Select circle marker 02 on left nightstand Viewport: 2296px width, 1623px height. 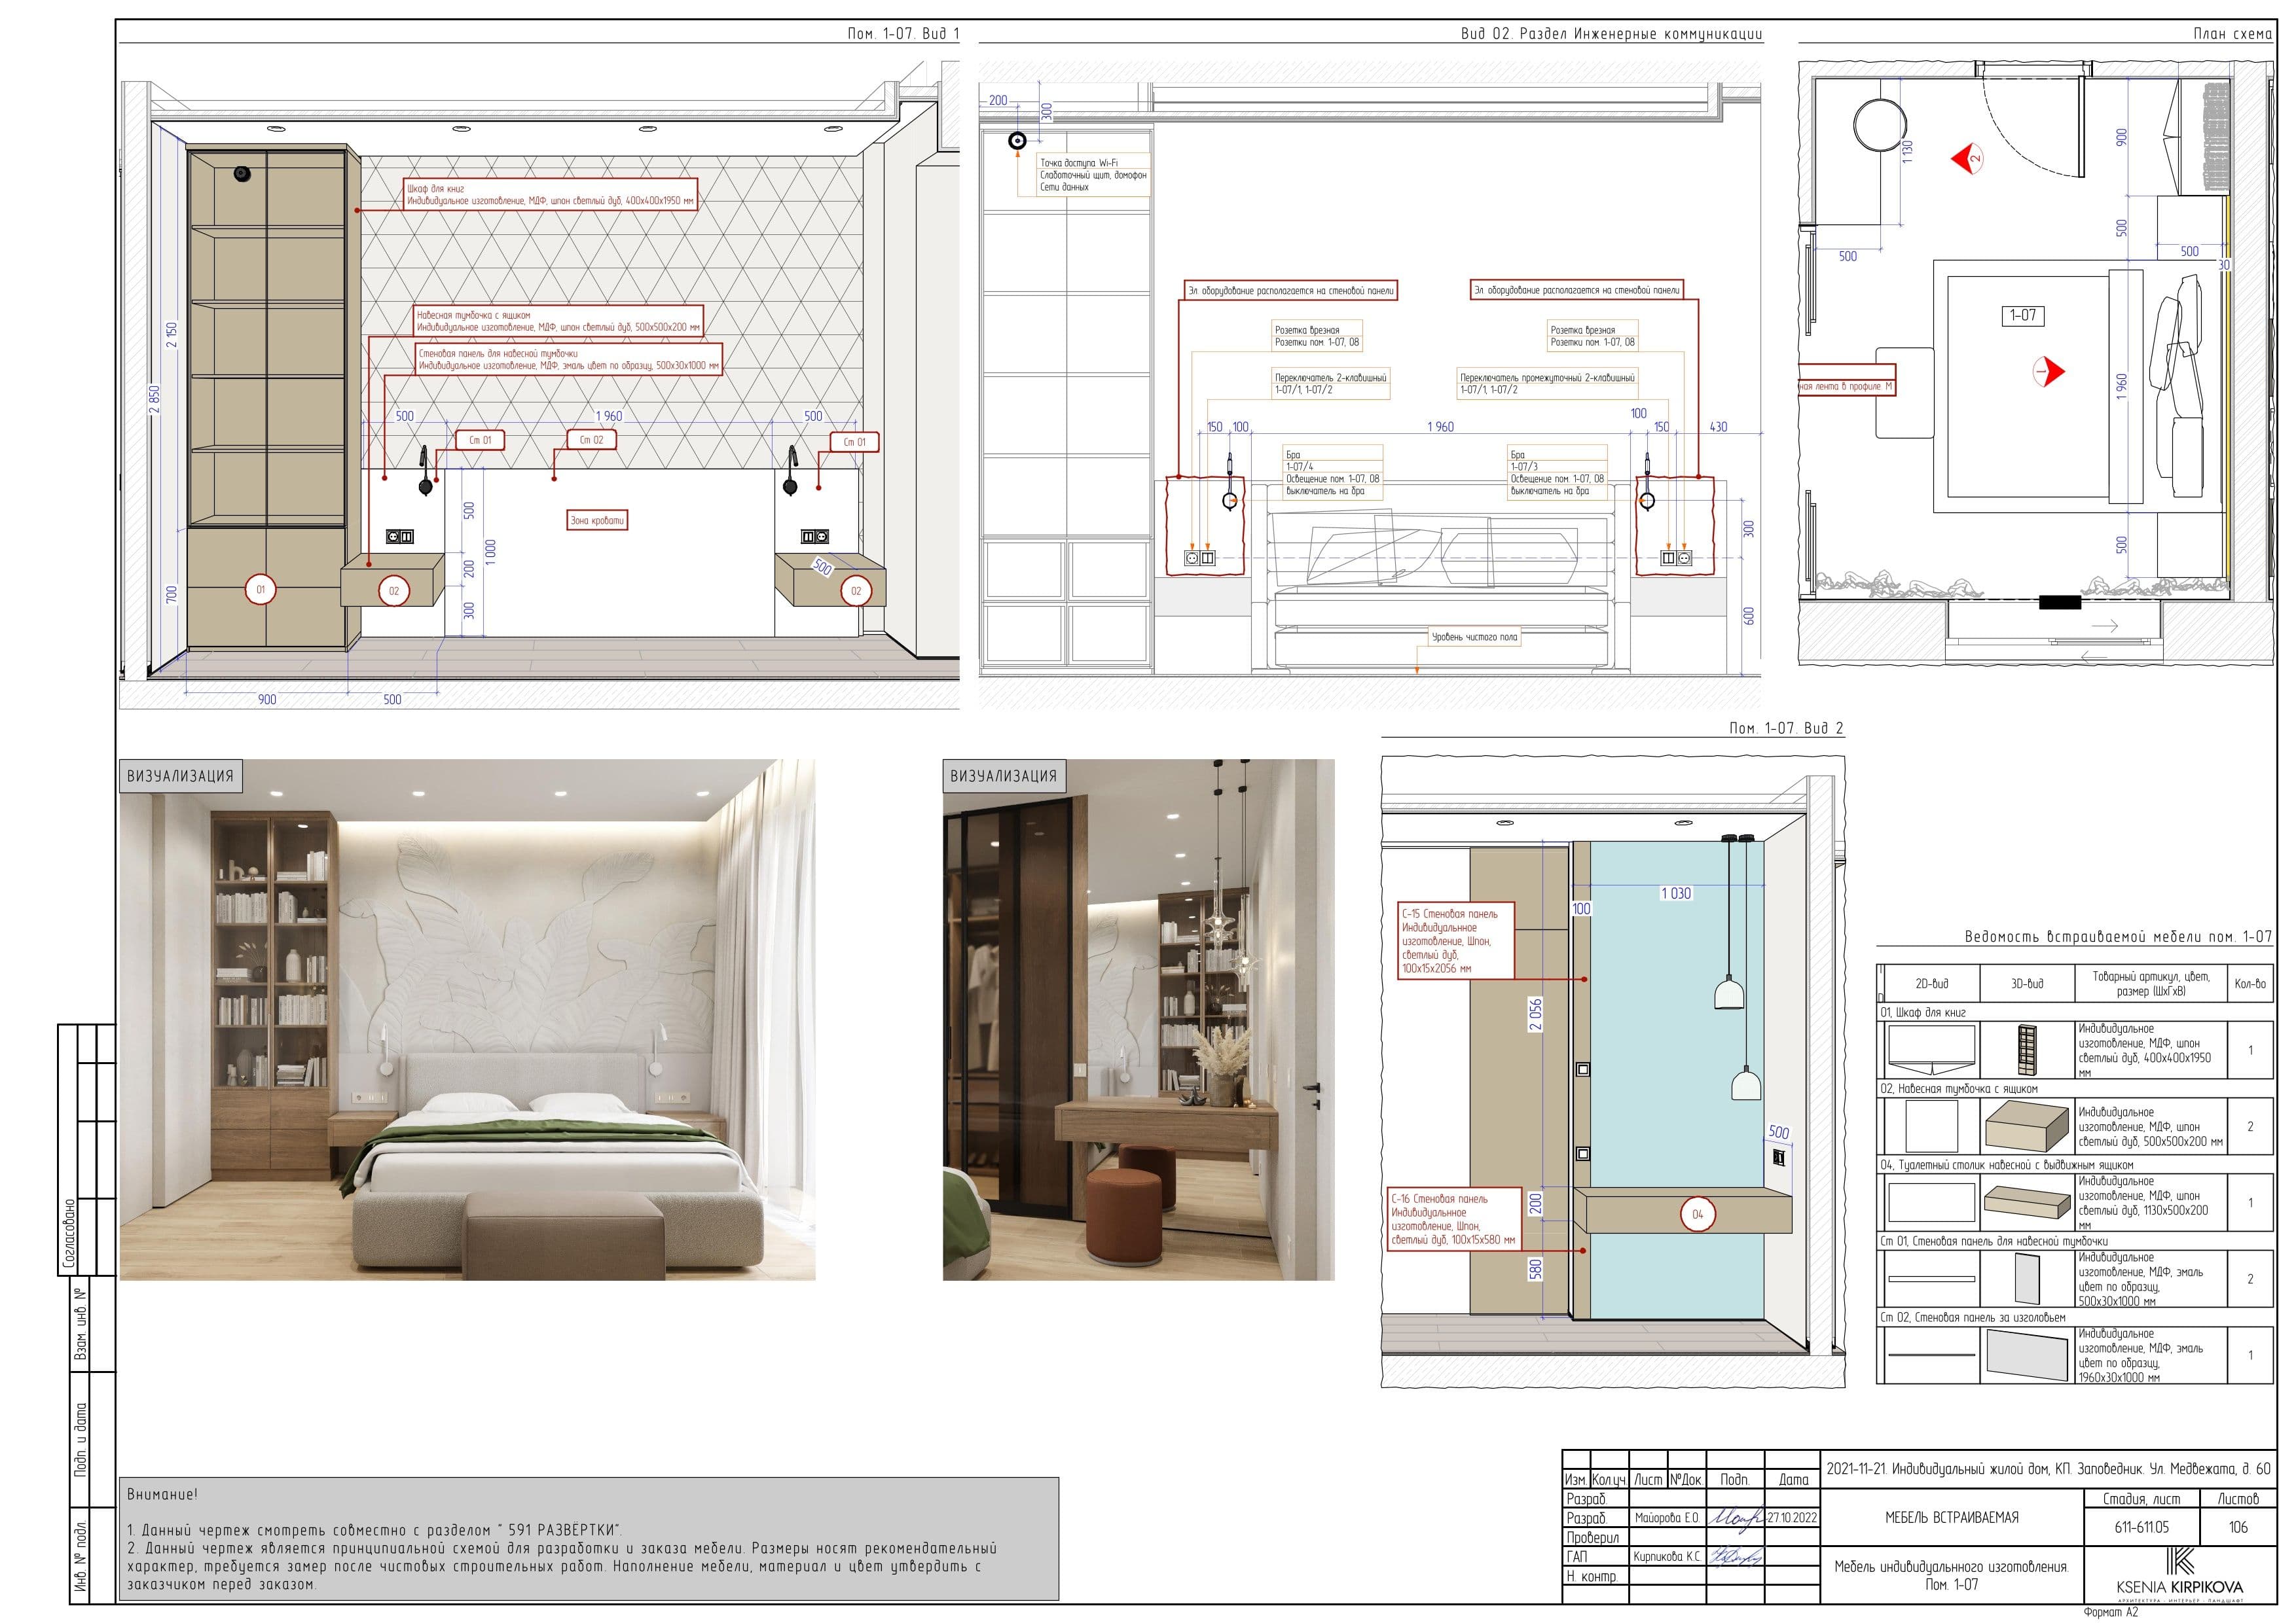click(394, 591)
